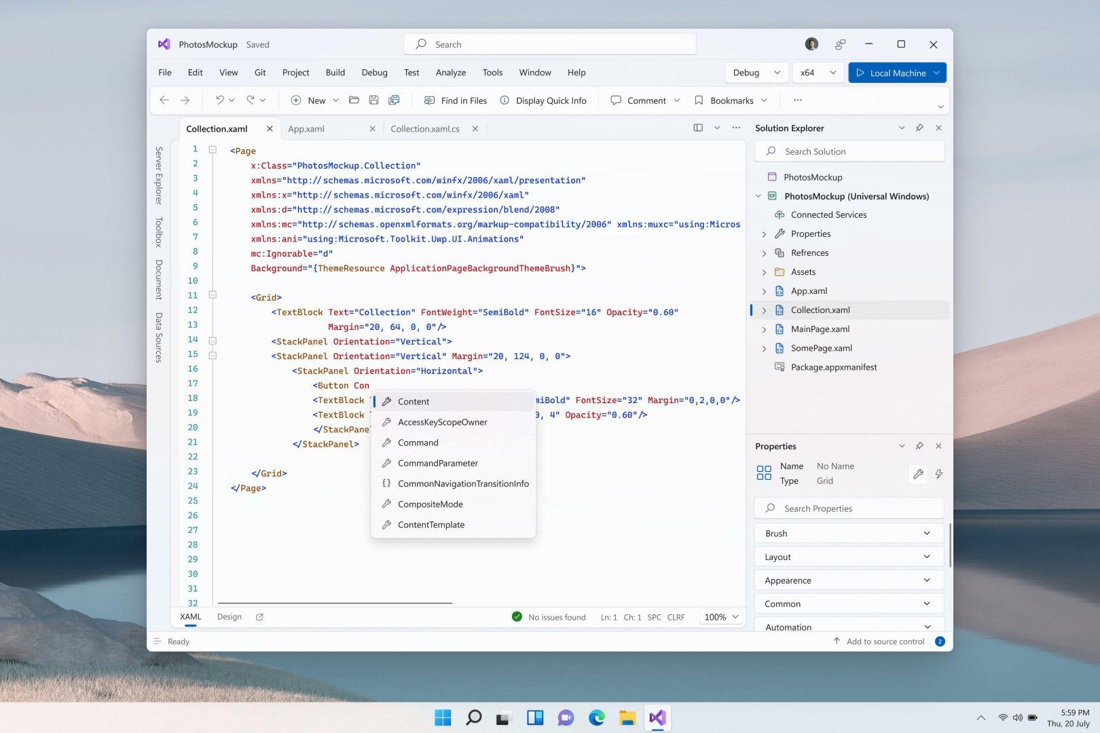Image resolution: width=1100 pixels, height=733 pixels.
Task: Switch to the Collection.xaml.cs tab
Action: pyautogui.click(x=425, y=128)
